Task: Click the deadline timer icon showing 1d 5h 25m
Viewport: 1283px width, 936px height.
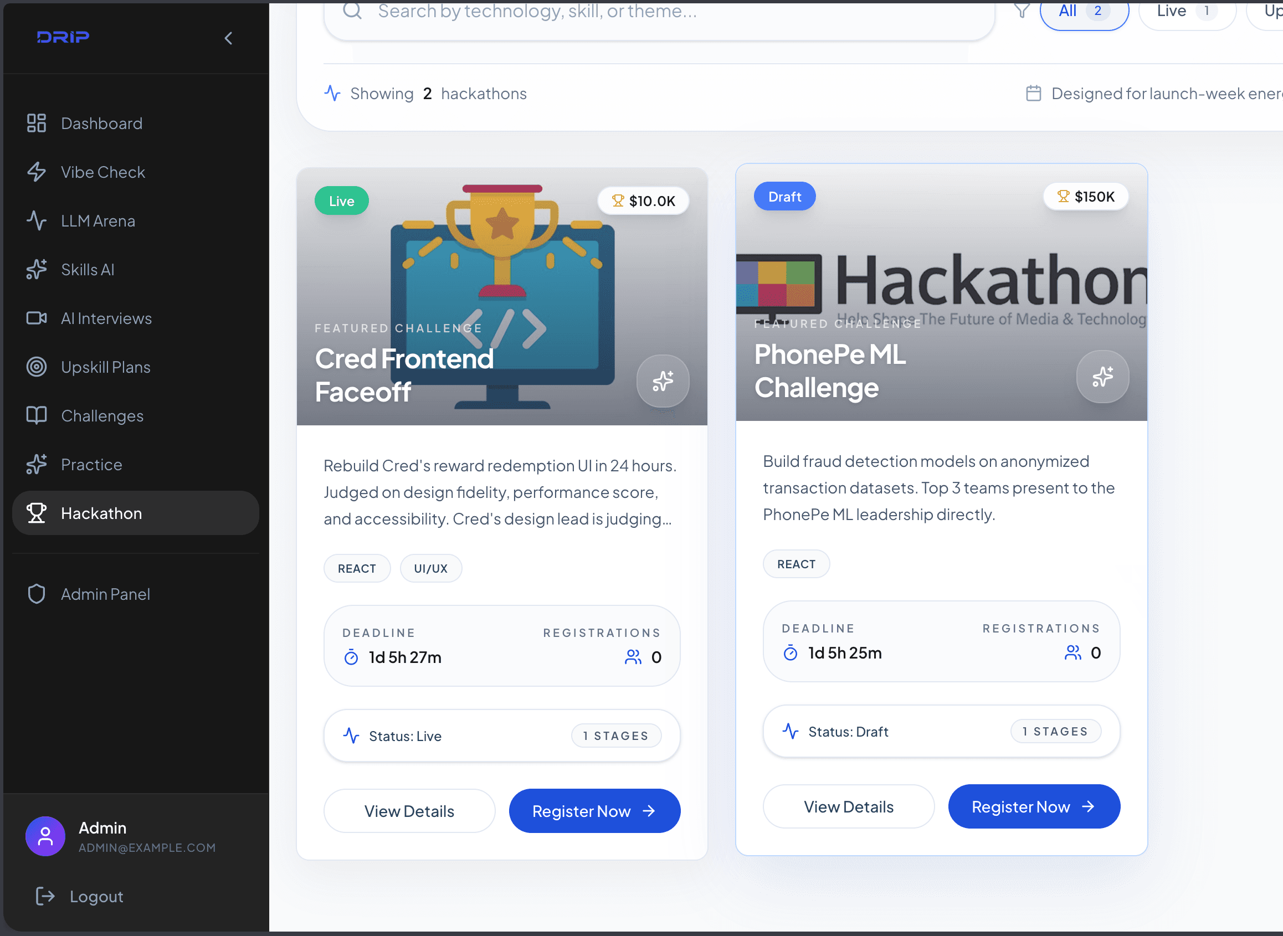Action: [x=791, y=652]
